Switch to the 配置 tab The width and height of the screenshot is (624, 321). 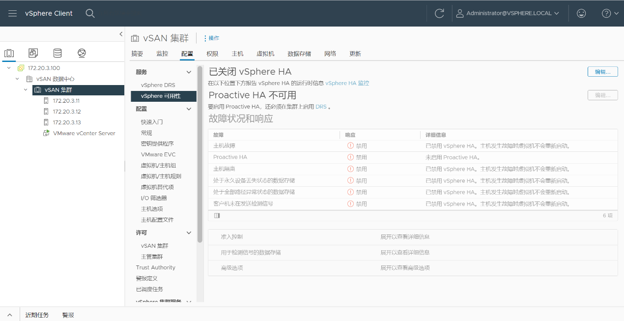pyautogui.click(x=187, y=54)
